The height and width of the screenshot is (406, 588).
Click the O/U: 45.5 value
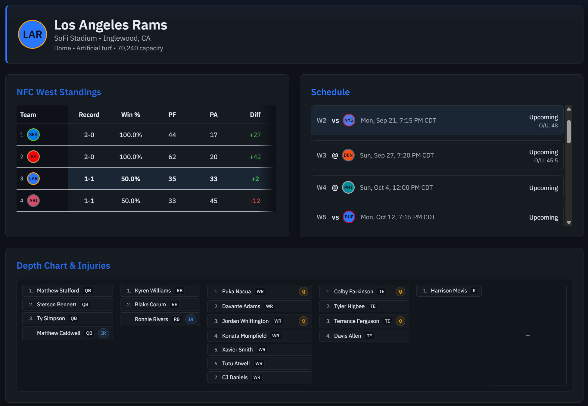click(546, 161)
